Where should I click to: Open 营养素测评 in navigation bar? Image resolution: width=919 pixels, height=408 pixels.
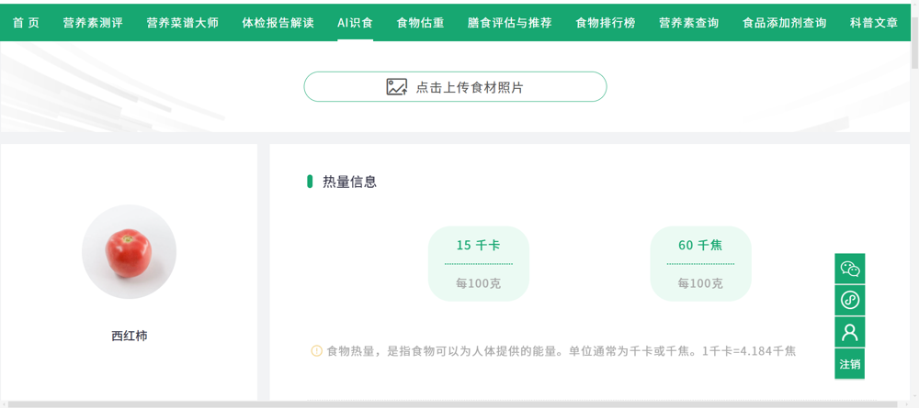[x=93, y=22]
